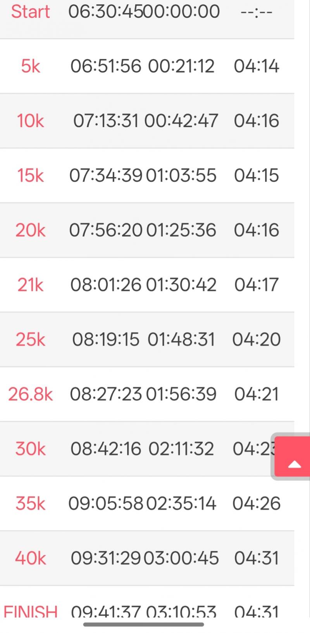This screenshot has width=310, height=633.
Task: Tap the 10k split label
Action: (x=30, y=121)
